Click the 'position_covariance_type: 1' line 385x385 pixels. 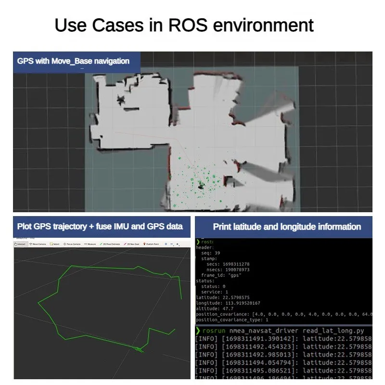tap(232, 320)
